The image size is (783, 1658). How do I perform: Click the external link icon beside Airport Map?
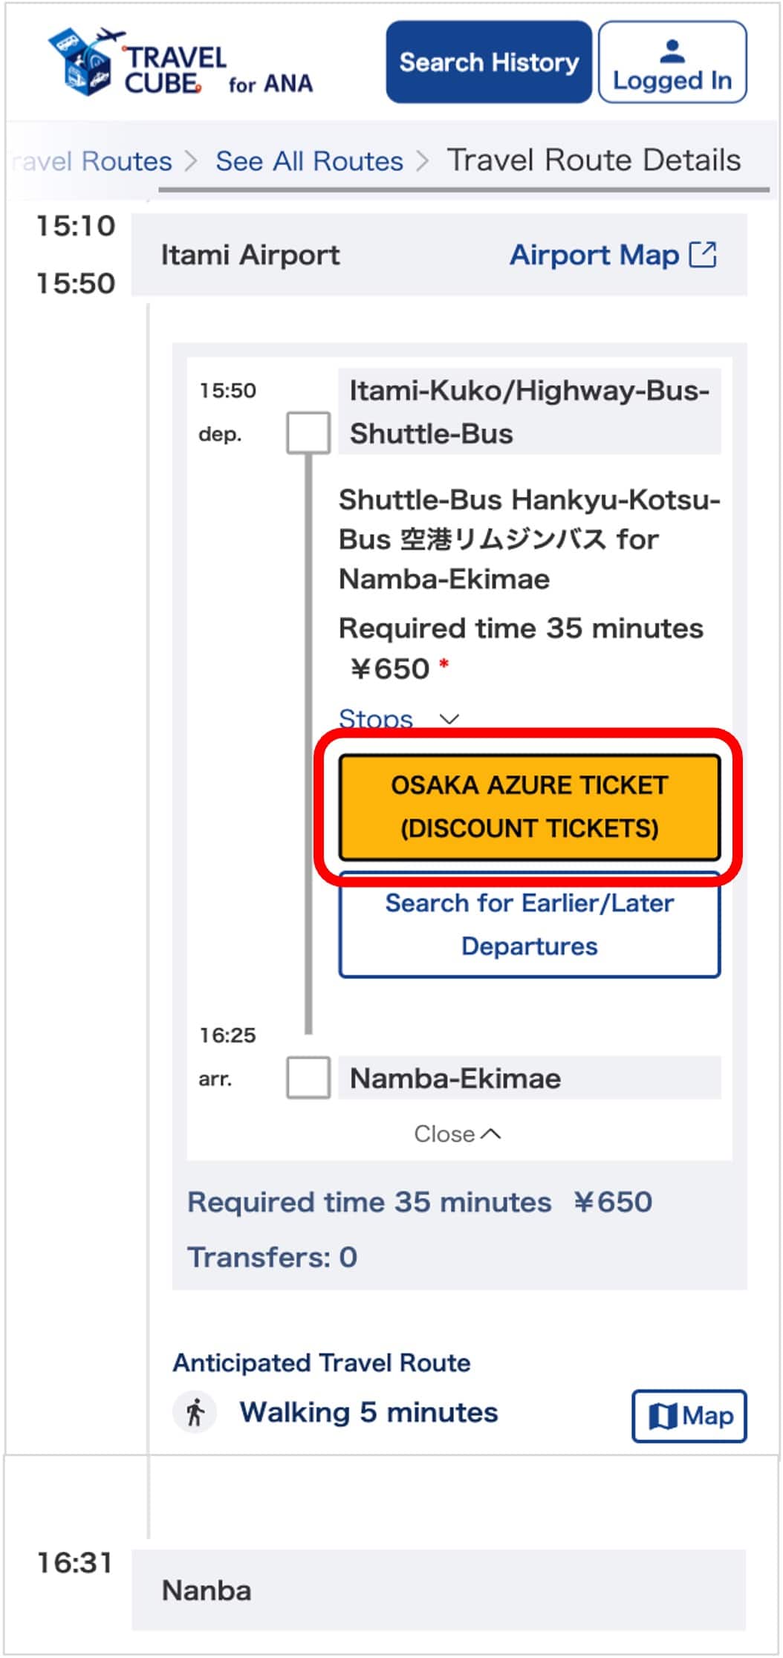click(703, 255)
